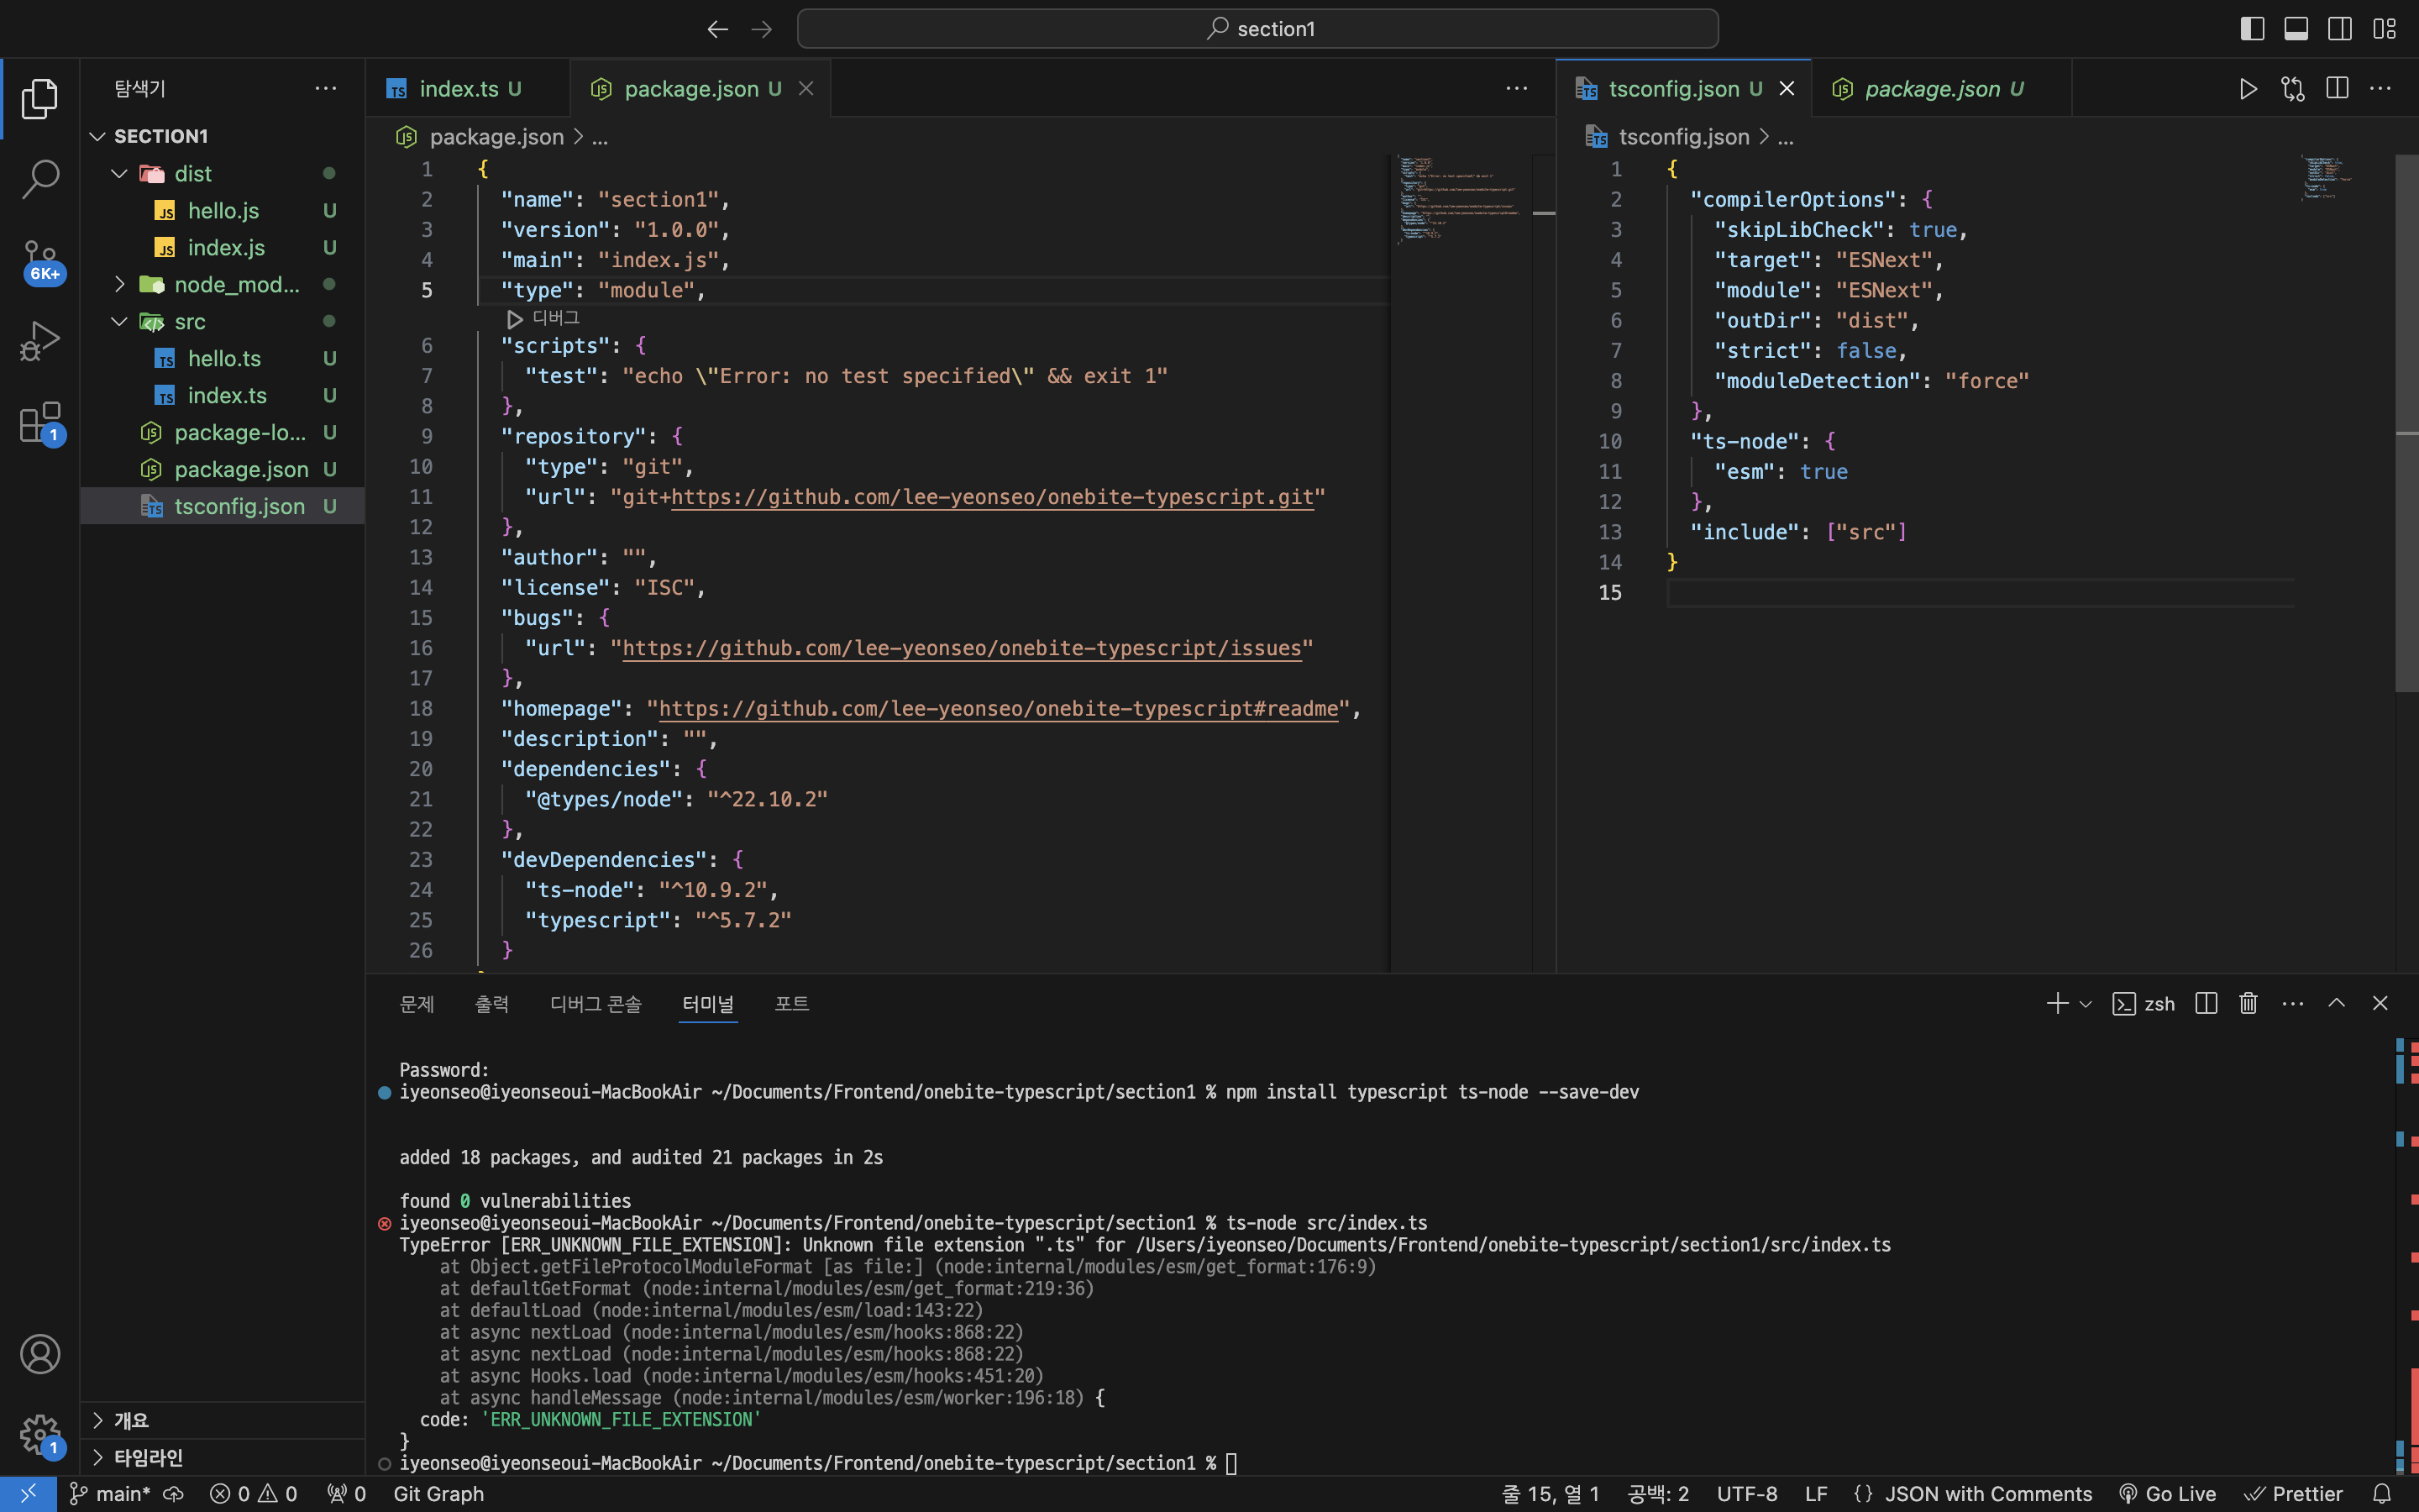This screenshot has width=2419, height=1512.
Task: Open the Explorer view in the activity bar
Action: [40, 98]
